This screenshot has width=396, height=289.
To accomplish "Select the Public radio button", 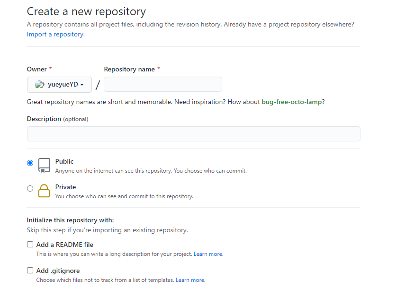I will tap(30, 163).
